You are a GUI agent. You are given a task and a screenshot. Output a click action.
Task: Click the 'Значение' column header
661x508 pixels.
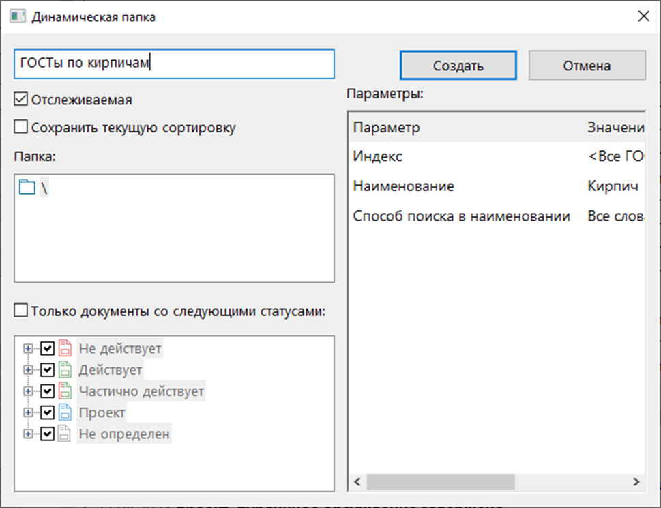[x=615, y=128]
